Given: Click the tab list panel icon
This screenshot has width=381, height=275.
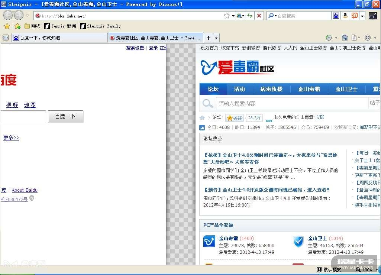Looking at the screenshot, I should click(5, 38).
